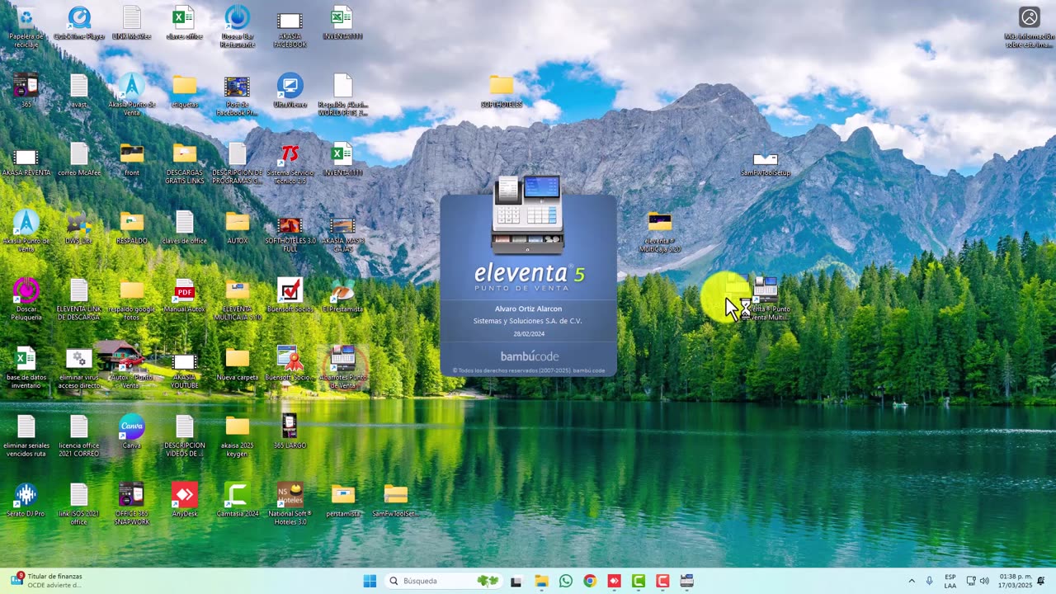Open the ESP LAA language switcher

tap(950, 581)
